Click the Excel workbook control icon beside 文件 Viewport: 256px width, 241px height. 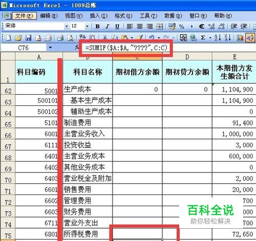(8, 16)
